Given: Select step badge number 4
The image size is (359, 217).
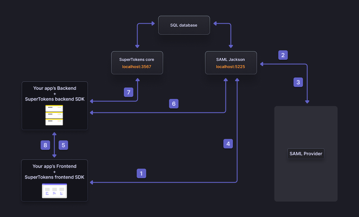Looking at the screenshot, I should (x=228, y=143).
